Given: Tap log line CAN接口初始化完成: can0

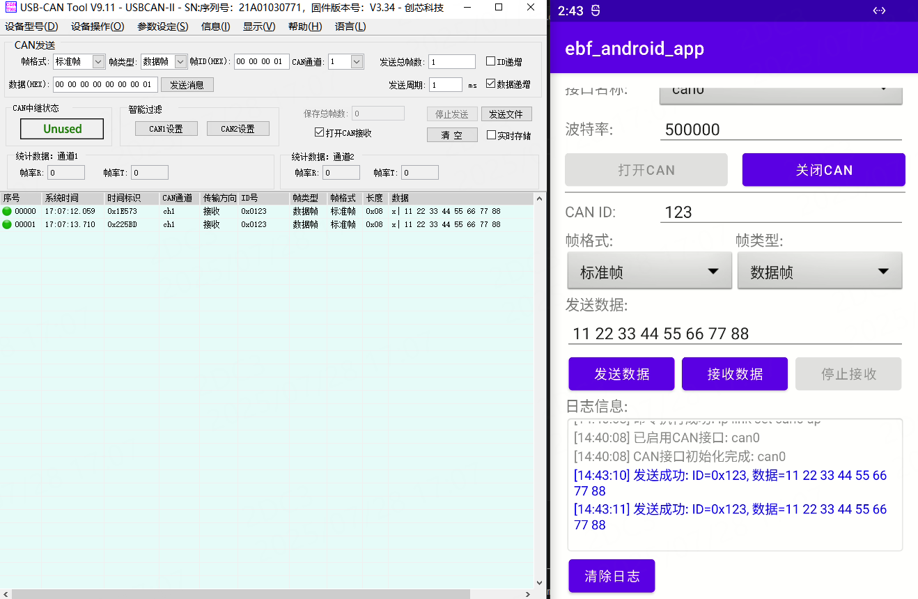Looking at the screenshot, I should point(680,457).
